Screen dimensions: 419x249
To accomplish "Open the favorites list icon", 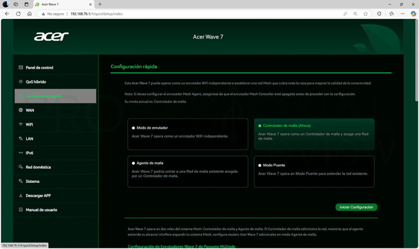I will pos(392,13).
